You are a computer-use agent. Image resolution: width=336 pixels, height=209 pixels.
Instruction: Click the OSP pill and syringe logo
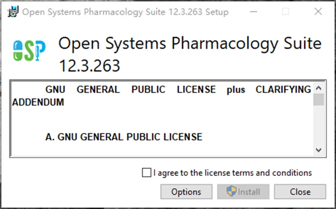point(30,51)
